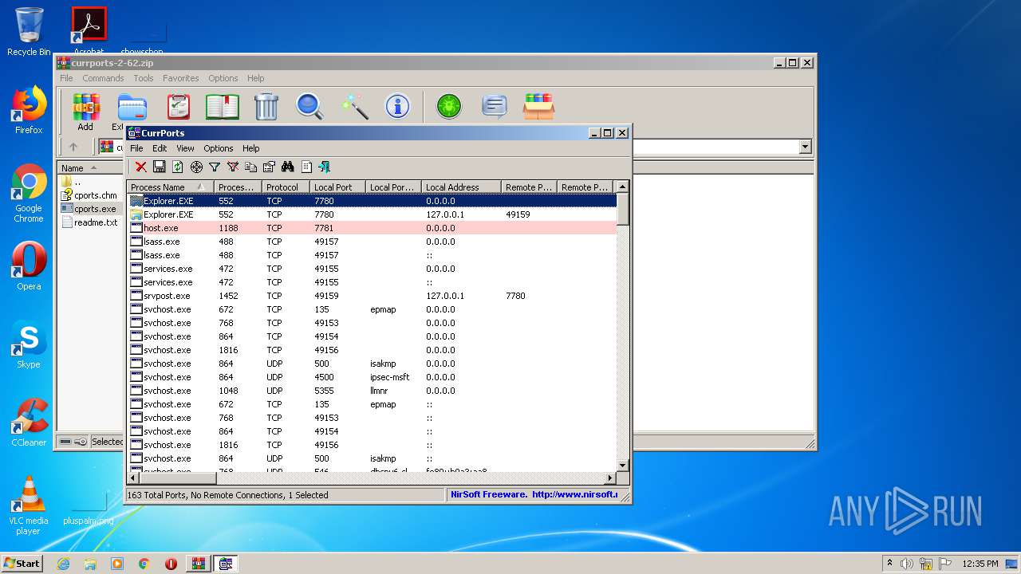The height and width of the screenshot is (574, 1021).
Task: Click the vertical scrollbar up arrow in CurrPorts
Action: pos(623,187)
